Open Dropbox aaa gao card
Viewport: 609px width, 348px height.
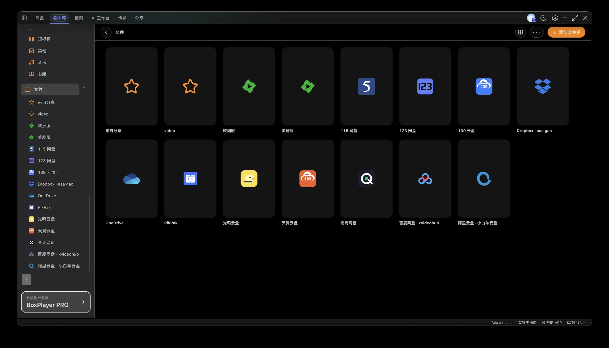click(x=542, y=86)
